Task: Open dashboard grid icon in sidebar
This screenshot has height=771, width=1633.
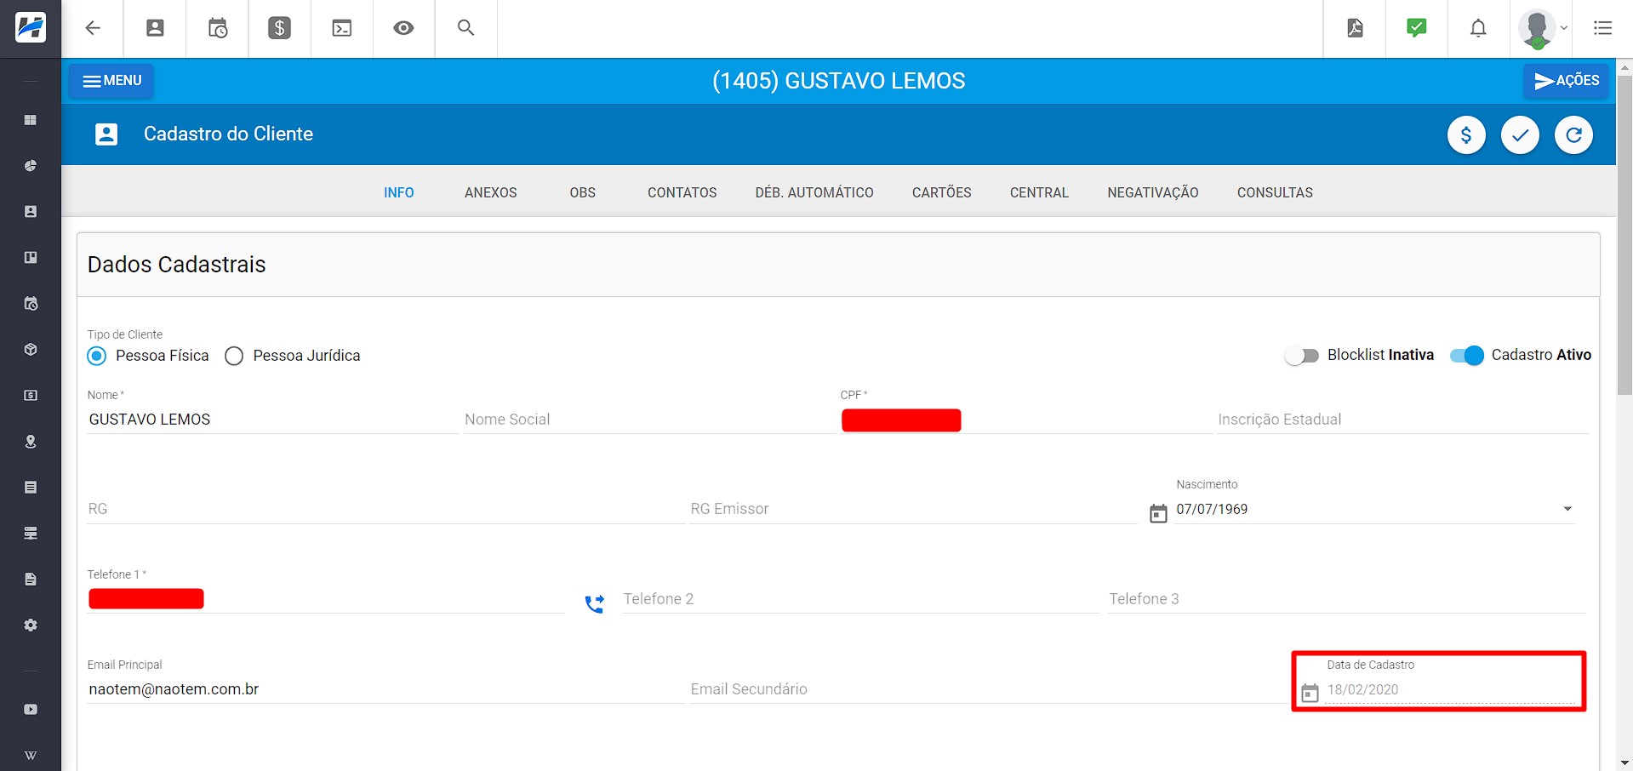Action: click(x=31, y=120)
